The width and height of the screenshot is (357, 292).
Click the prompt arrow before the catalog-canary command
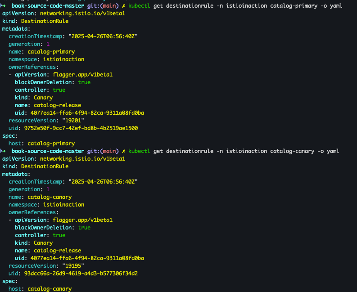click(3, 151)
